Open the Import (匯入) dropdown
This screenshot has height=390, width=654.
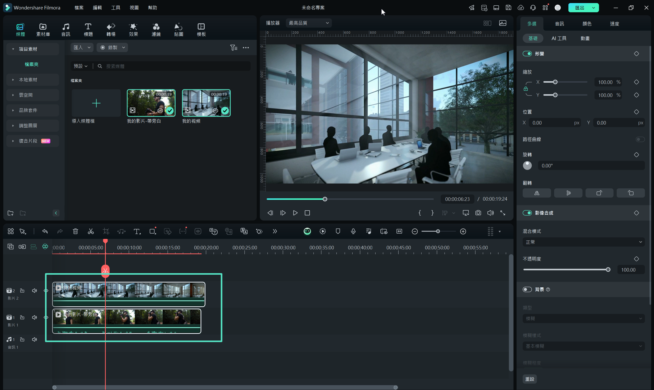click(x=82, y=47)
